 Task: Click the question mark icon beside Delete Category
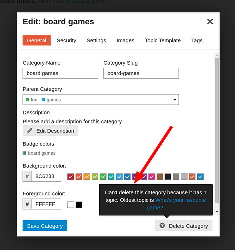point(162,226)
